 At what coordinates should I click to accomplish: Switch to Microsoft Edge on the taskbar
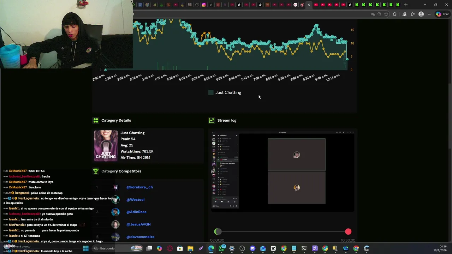[211, 248]
